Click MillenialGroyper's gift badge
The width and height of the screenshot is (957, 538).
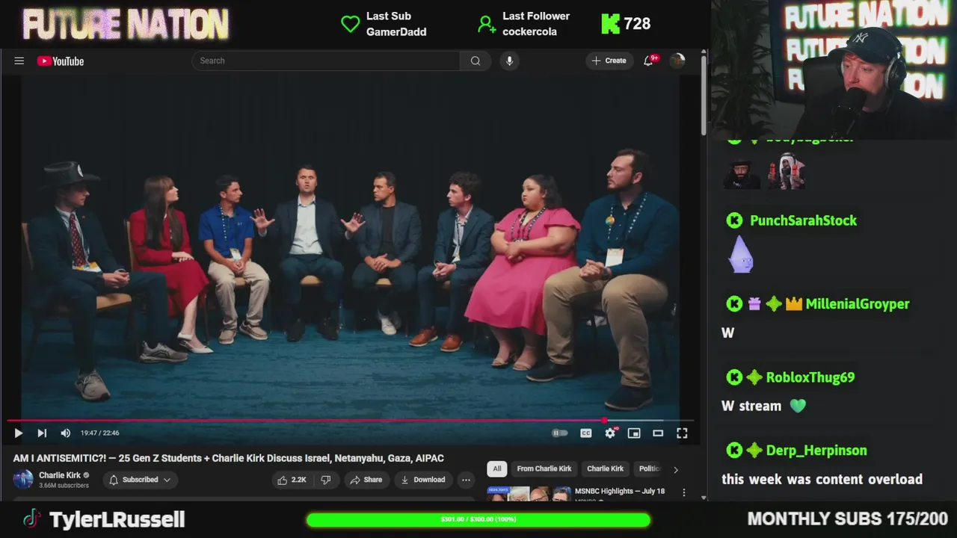(x=754, y=304)
